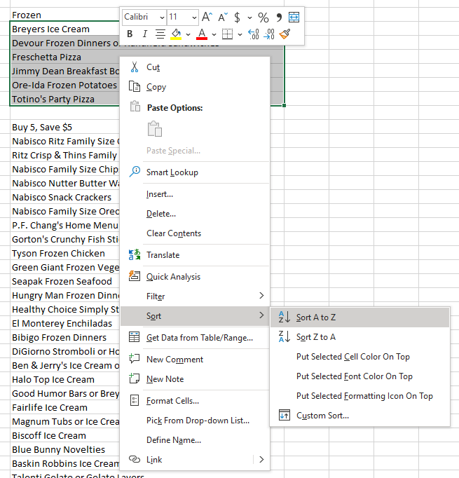Open the accounting format dropdown arrow
This screenshot has height=478, width=459.
249,18
